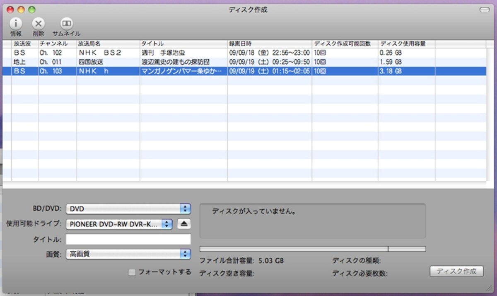
Task: Click the disc capacity progress bar
Action: [x=313, y=249]
